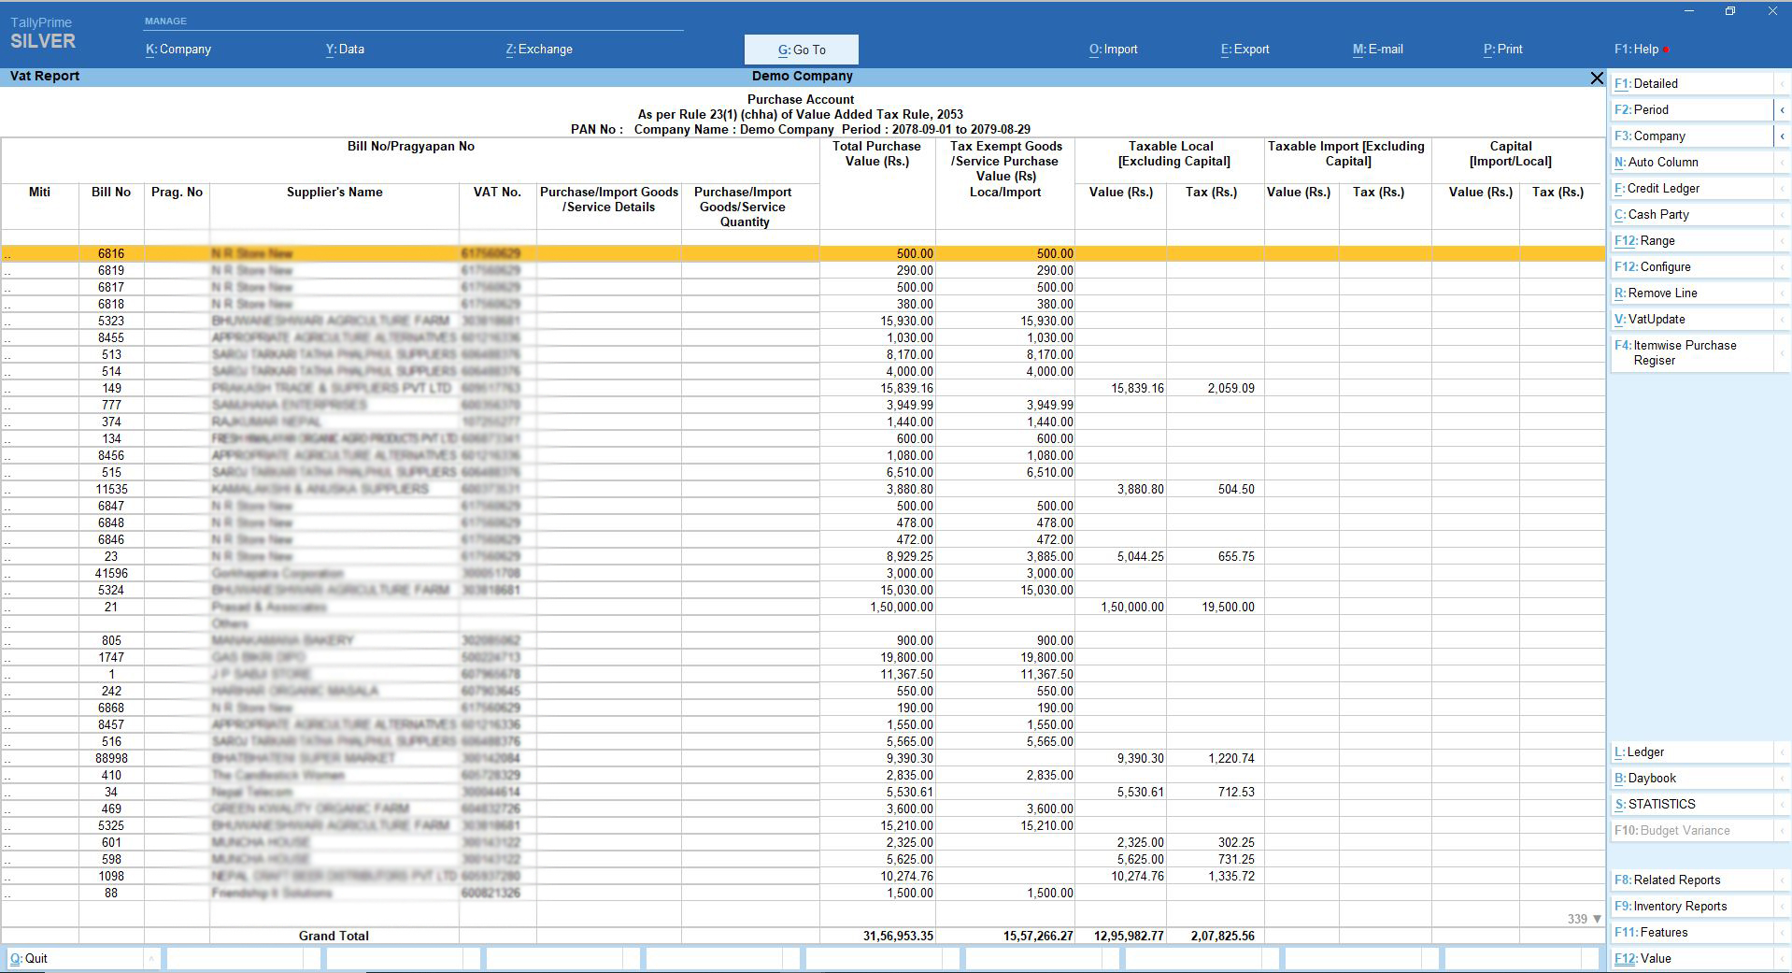Click the tax value 2,059.09 cell

1230,388
